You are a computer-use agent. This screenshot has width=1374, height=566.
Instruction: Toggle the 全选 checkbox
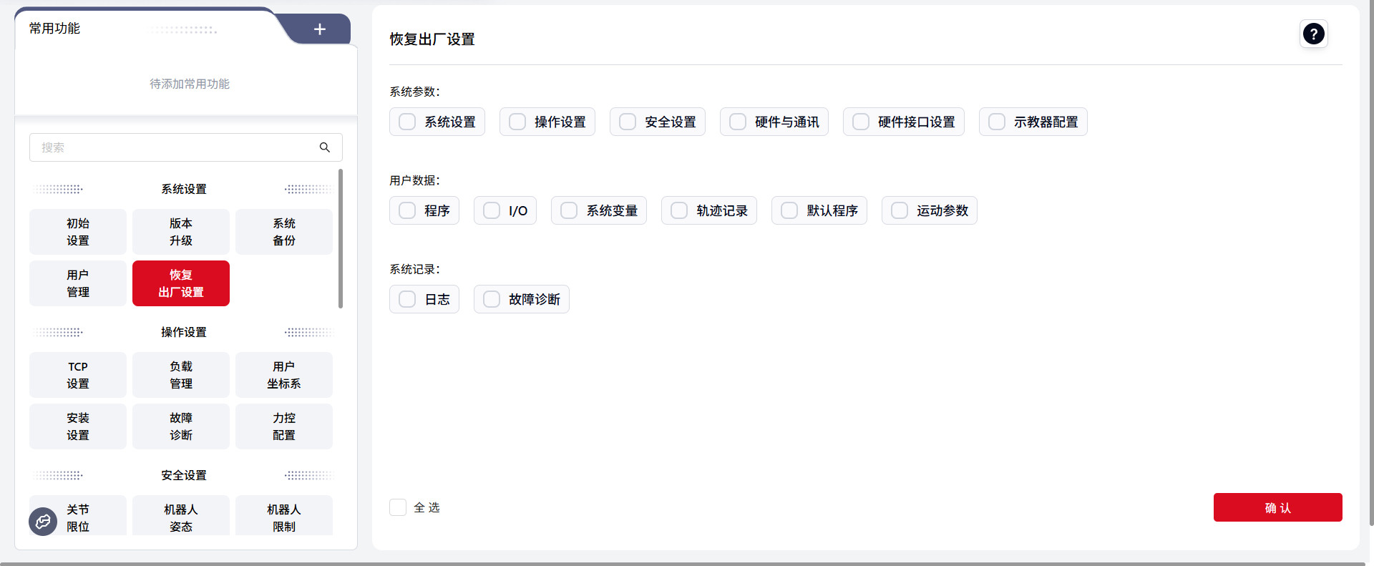coord(398,507)
